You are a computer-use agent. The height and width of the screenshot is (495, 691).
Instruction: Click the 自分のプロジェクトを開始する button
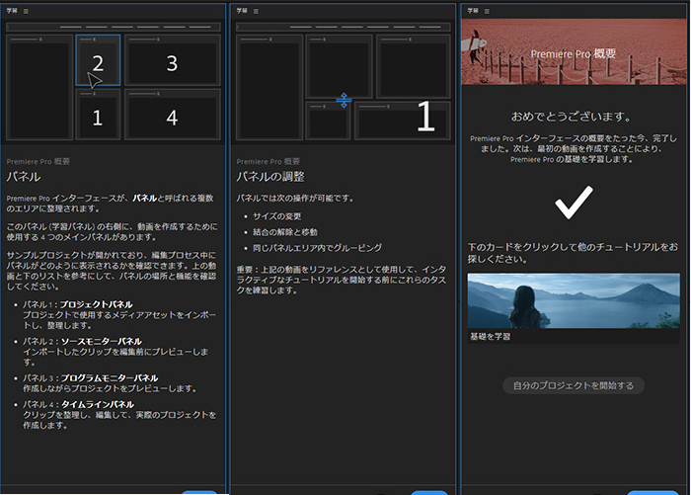(574, 385)
